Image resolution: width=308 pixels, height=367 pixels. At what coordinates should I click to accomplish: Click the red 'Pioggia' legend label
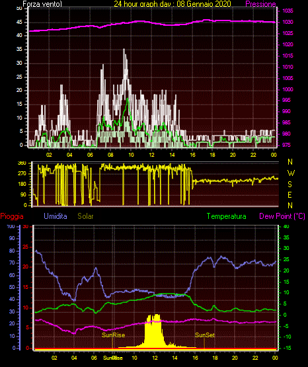pyautogui.click(x=12, y=216)
